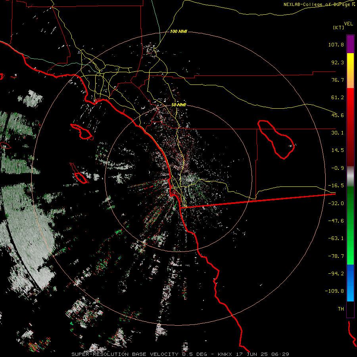Pick the green segment of the velocity scale
This screenshot has height=357, width=357.
350,225
